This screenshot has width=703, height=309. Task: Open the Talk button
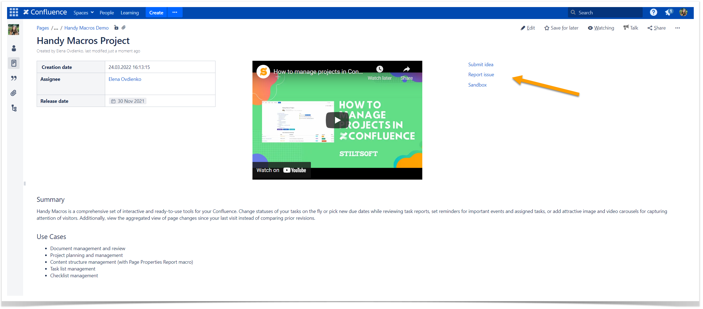pyautogui.click(x=631, y=28)
